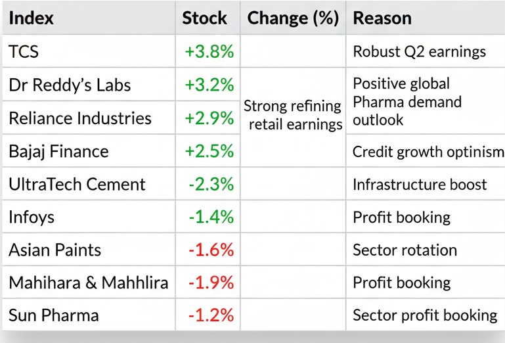Select the Strong refining retail earnings text
This screenshot has width=505, height=343.
pos(293,114)
